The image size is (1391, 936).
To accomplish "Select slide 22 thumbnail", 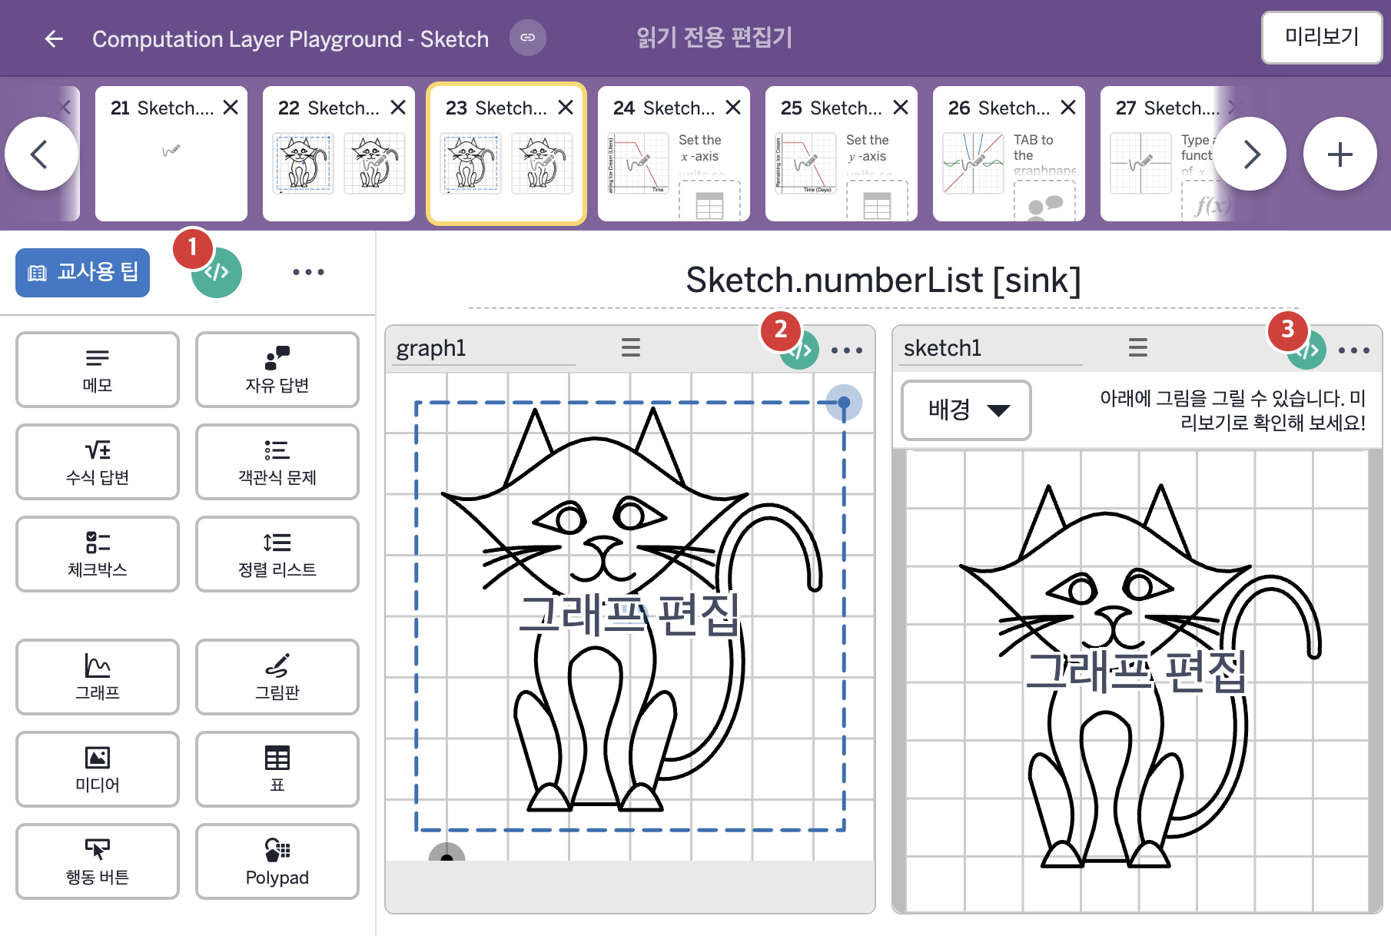I will coord(339,154).
